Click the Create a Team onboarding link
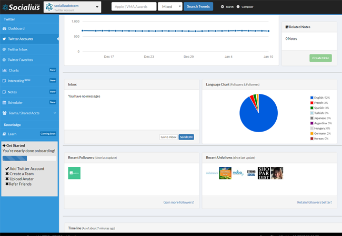Image resolution: width=342 pixels, height=236 pixels. pos(22,174)
